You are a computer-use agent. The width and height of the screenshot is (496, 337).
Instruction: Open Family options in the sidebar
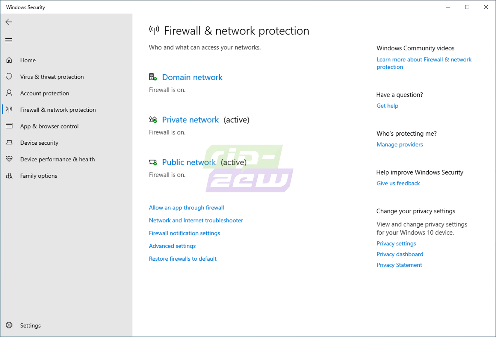(x=38, y=176)
